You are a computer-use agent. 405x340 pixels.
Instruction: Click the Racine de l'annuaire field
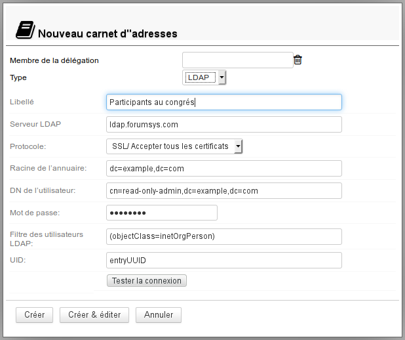224,169
